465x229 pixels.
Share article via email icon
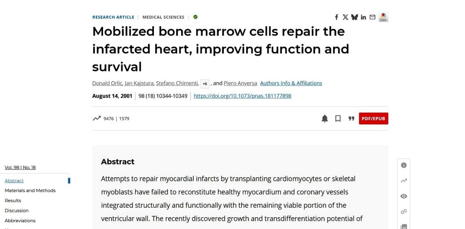click(372, 17)
